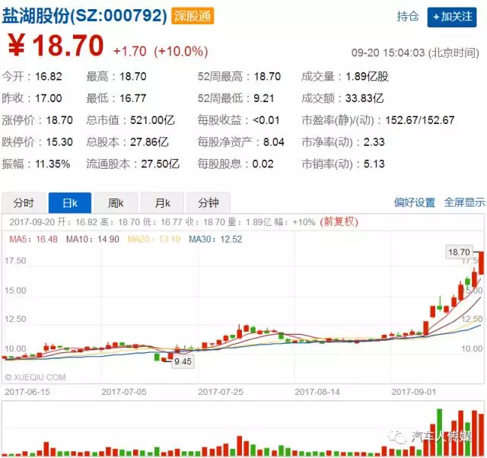Click the 每股净资产 value 8.04
The height and width of the screenshot is (458, 487).
(274, 142)
